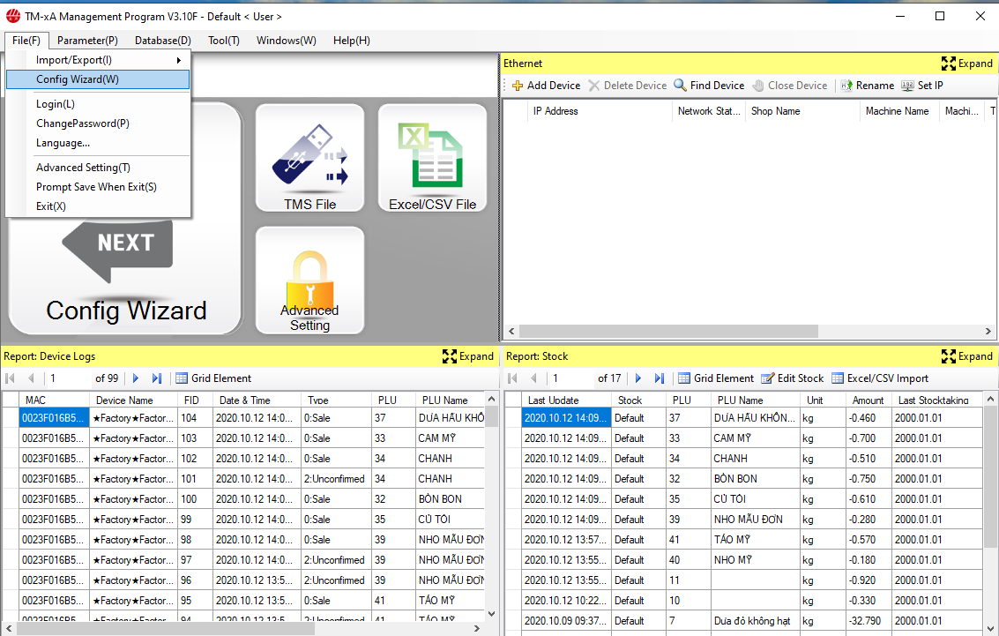This screenshot has width=999, height=636.
Task: Choose Language... in the File menu
Action: (x=63, y=143)
